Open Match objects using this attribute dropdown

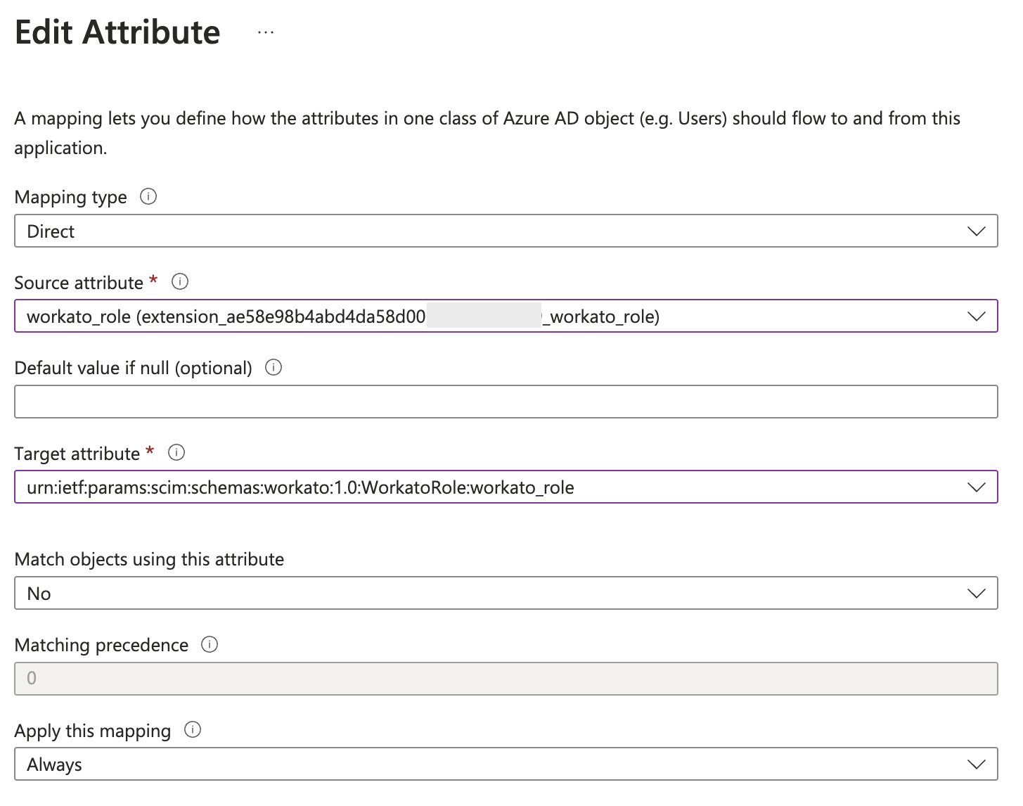(x=492, y=594)
